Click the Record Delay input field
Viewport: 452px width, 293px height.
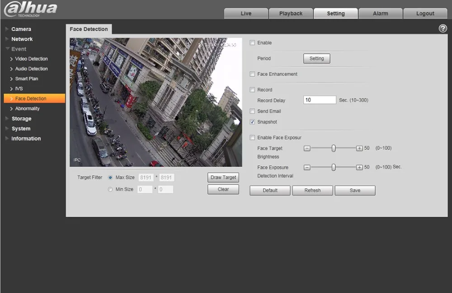(x=320, y=100)
